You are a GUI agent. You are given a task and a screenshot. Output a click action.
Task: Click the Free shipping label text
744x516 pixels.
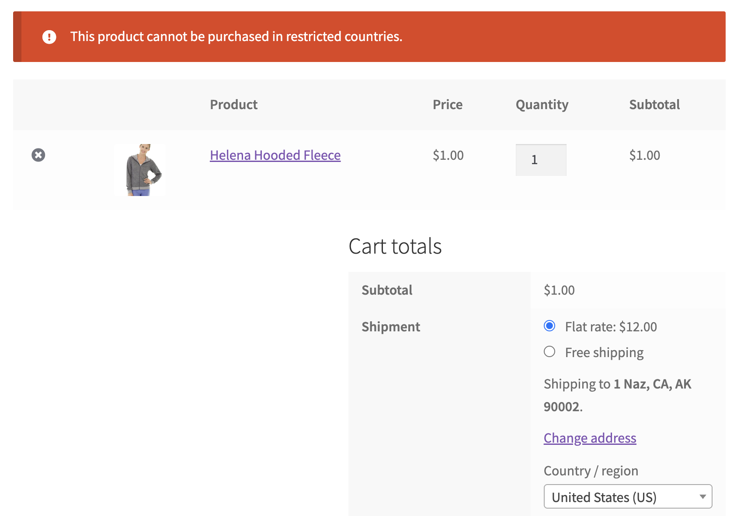click(x=604, y=353)
